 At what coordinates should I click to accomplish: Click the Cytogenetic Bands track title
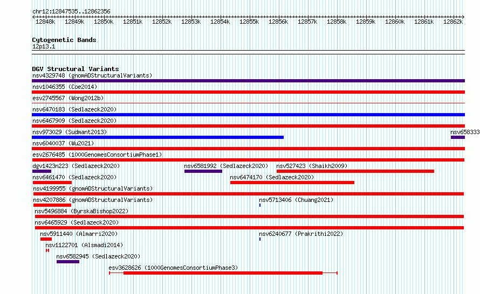64,40
